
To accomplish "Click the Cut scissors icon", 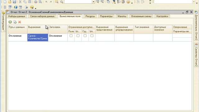I will pyautogui.click(x=20, y=2).
